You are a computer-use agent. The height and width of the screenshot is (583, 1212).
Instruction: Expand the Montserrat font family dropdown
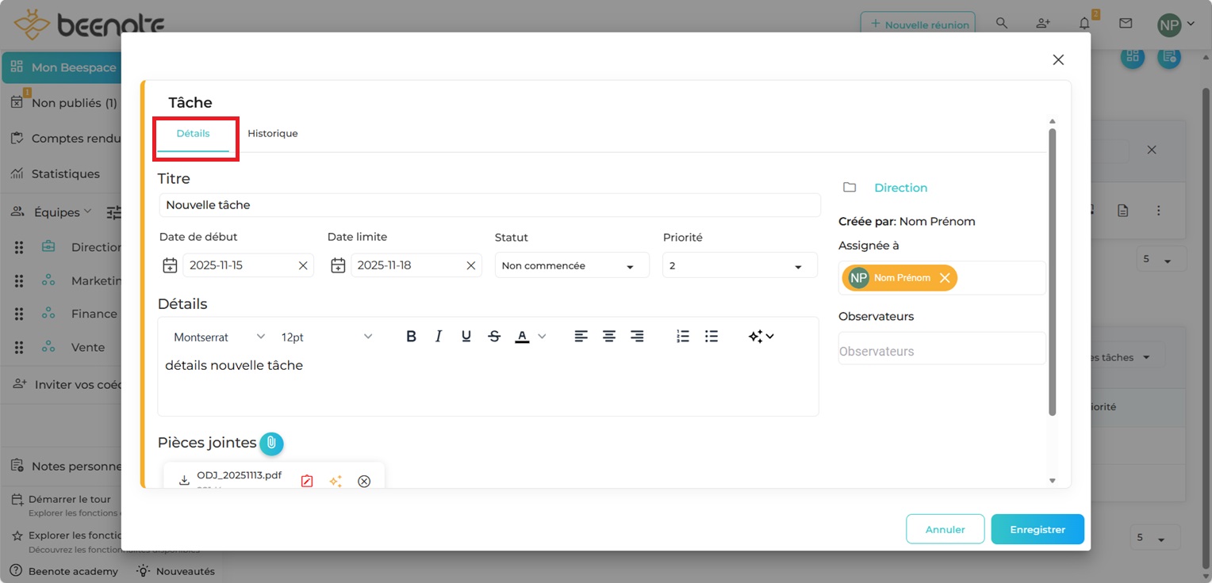[x=220, y=337]
